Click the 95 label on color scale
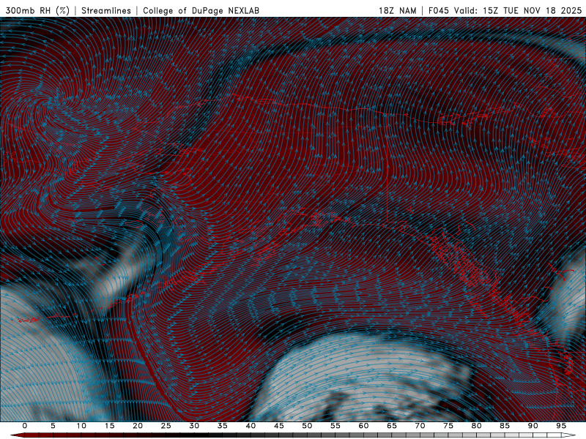The width and height of the screenshot is (586, 439). coord(561,426)
